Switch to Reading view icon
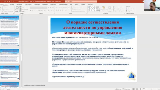The image size is (160, 90). (140, 89)
